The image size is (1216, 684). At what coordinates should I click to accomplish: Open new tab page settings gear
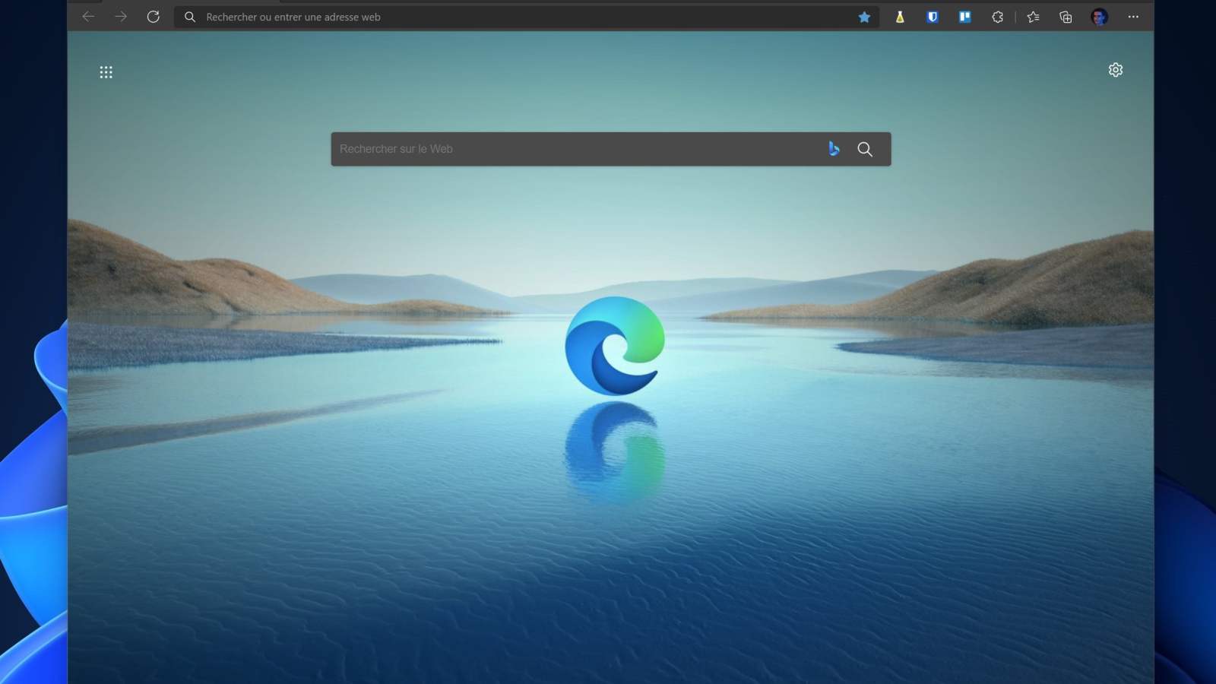click(1116, 69)
